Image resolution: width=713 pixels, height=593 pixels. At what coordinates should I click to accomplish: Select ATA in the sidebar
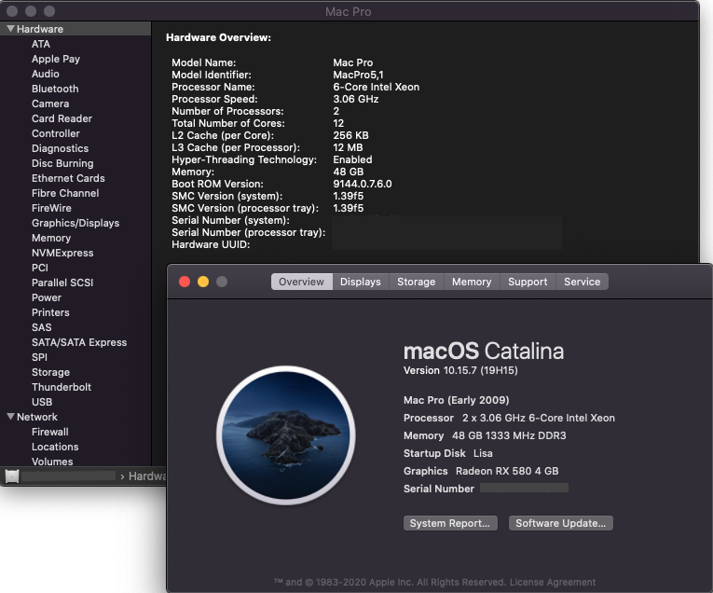click(41, 44)
